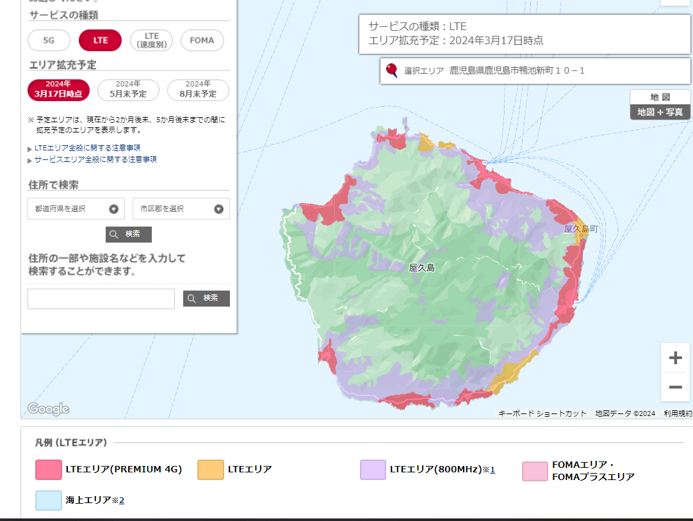Click the 屋久島町 town label on map
This screenshot has width=693, height=521.
tap(581, 228)
